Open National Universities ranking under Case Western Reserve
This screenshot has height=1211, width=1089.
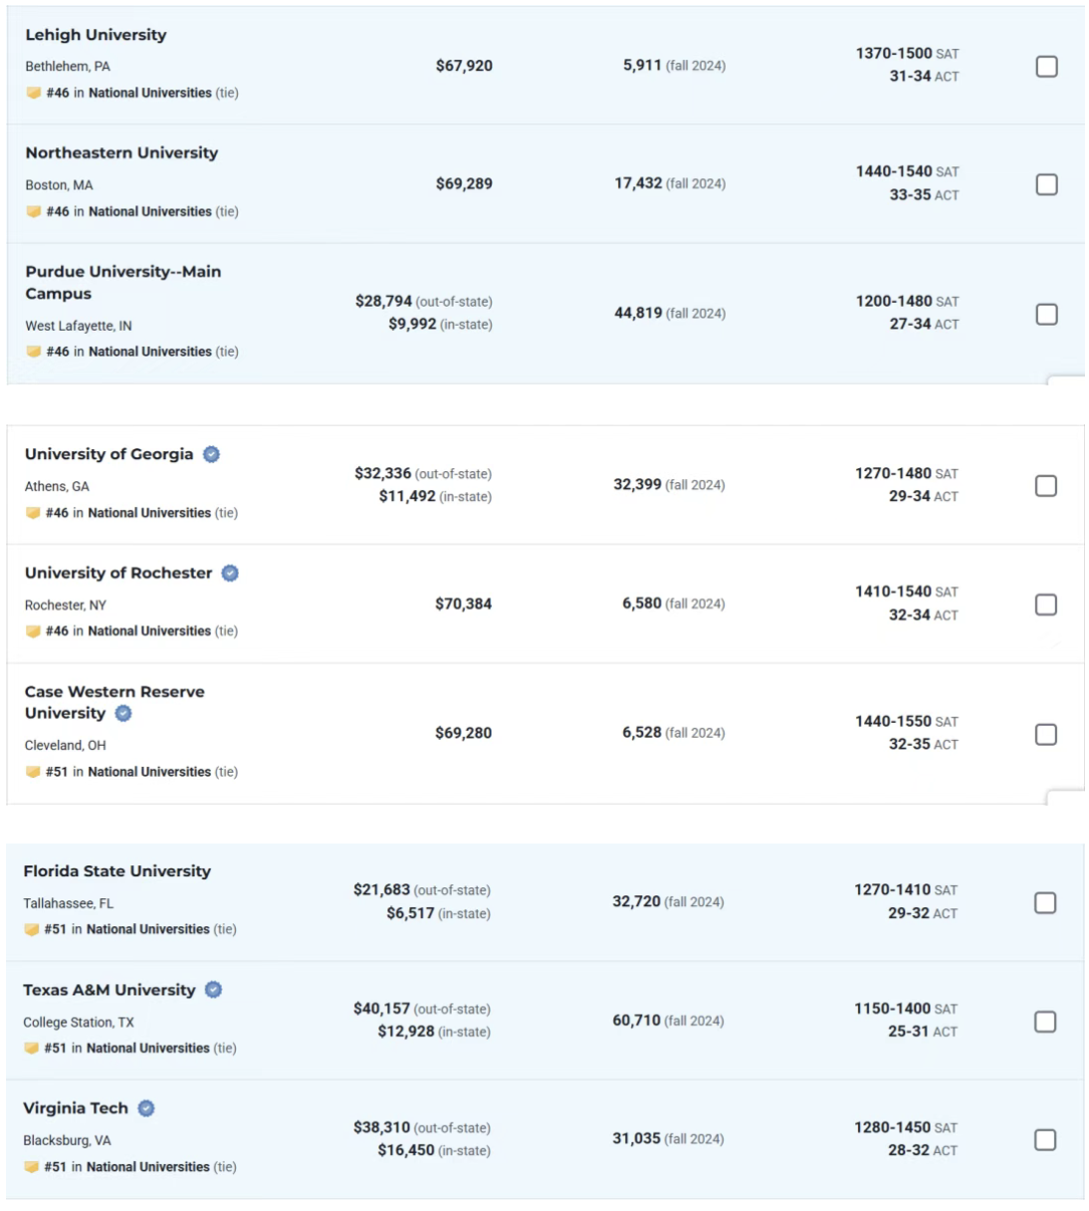pos(149,772)
